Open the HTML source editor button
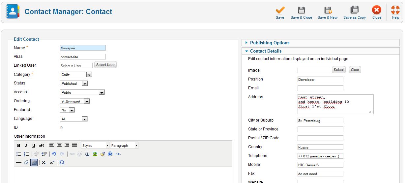 118,154
